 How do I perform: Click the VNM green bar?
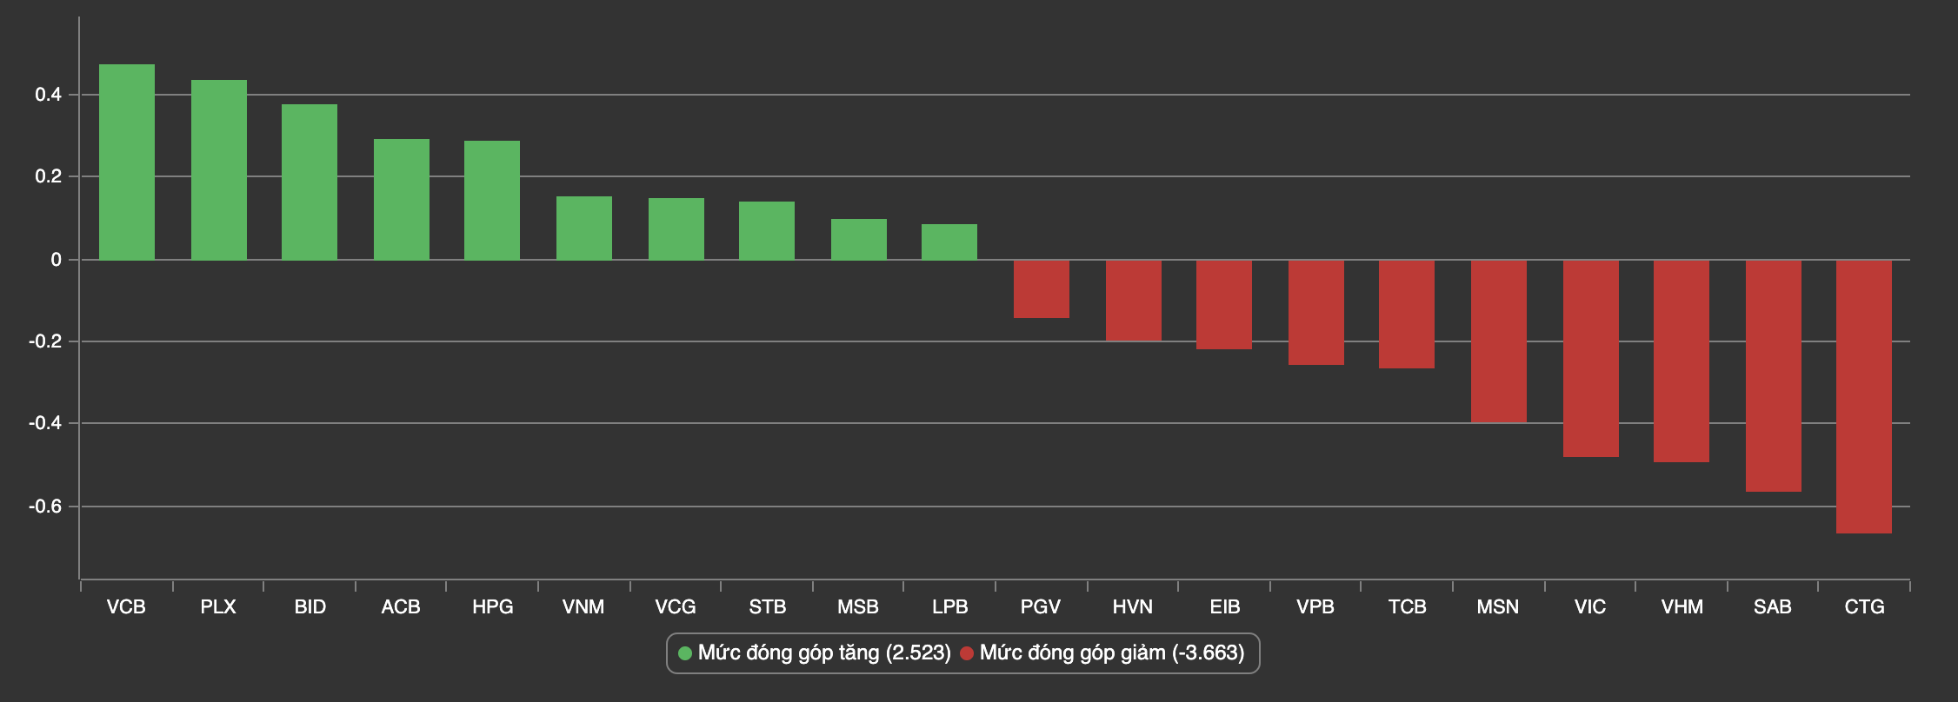point(584,228)
